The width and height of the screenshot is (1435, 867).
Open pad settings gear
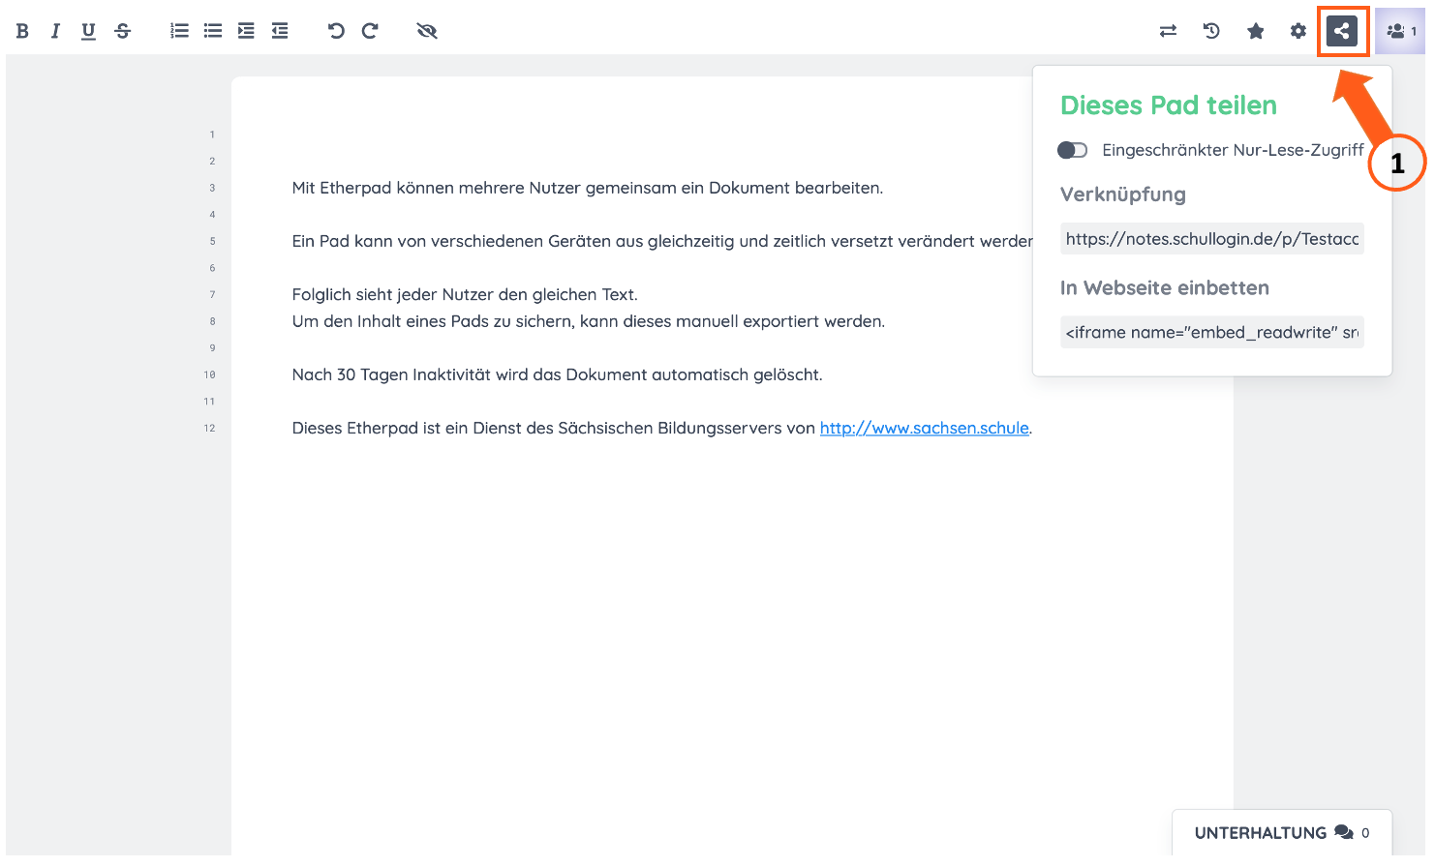tap(1298, 31)
